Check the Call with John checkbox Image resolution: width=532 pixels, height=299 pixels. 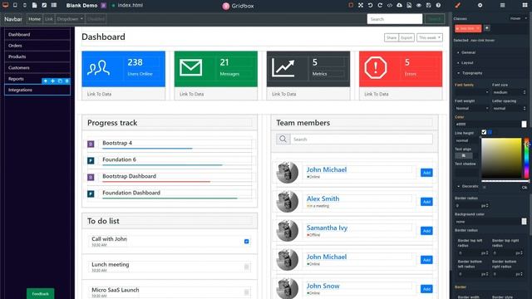[x=247, y=242]
